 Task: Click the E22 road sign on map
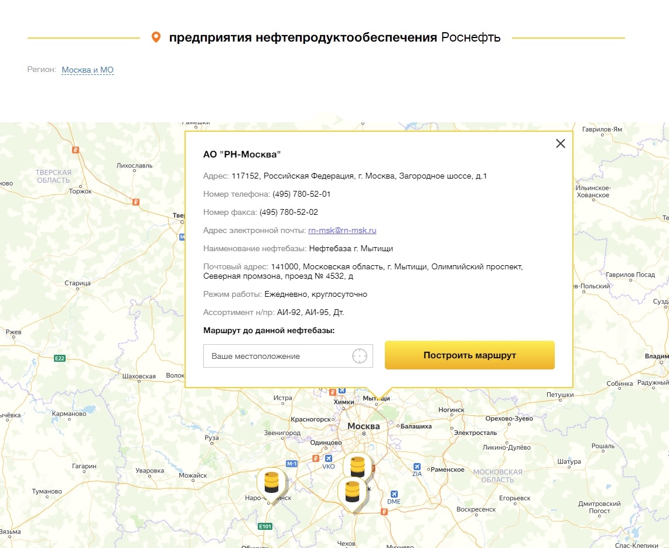(60, 358)
